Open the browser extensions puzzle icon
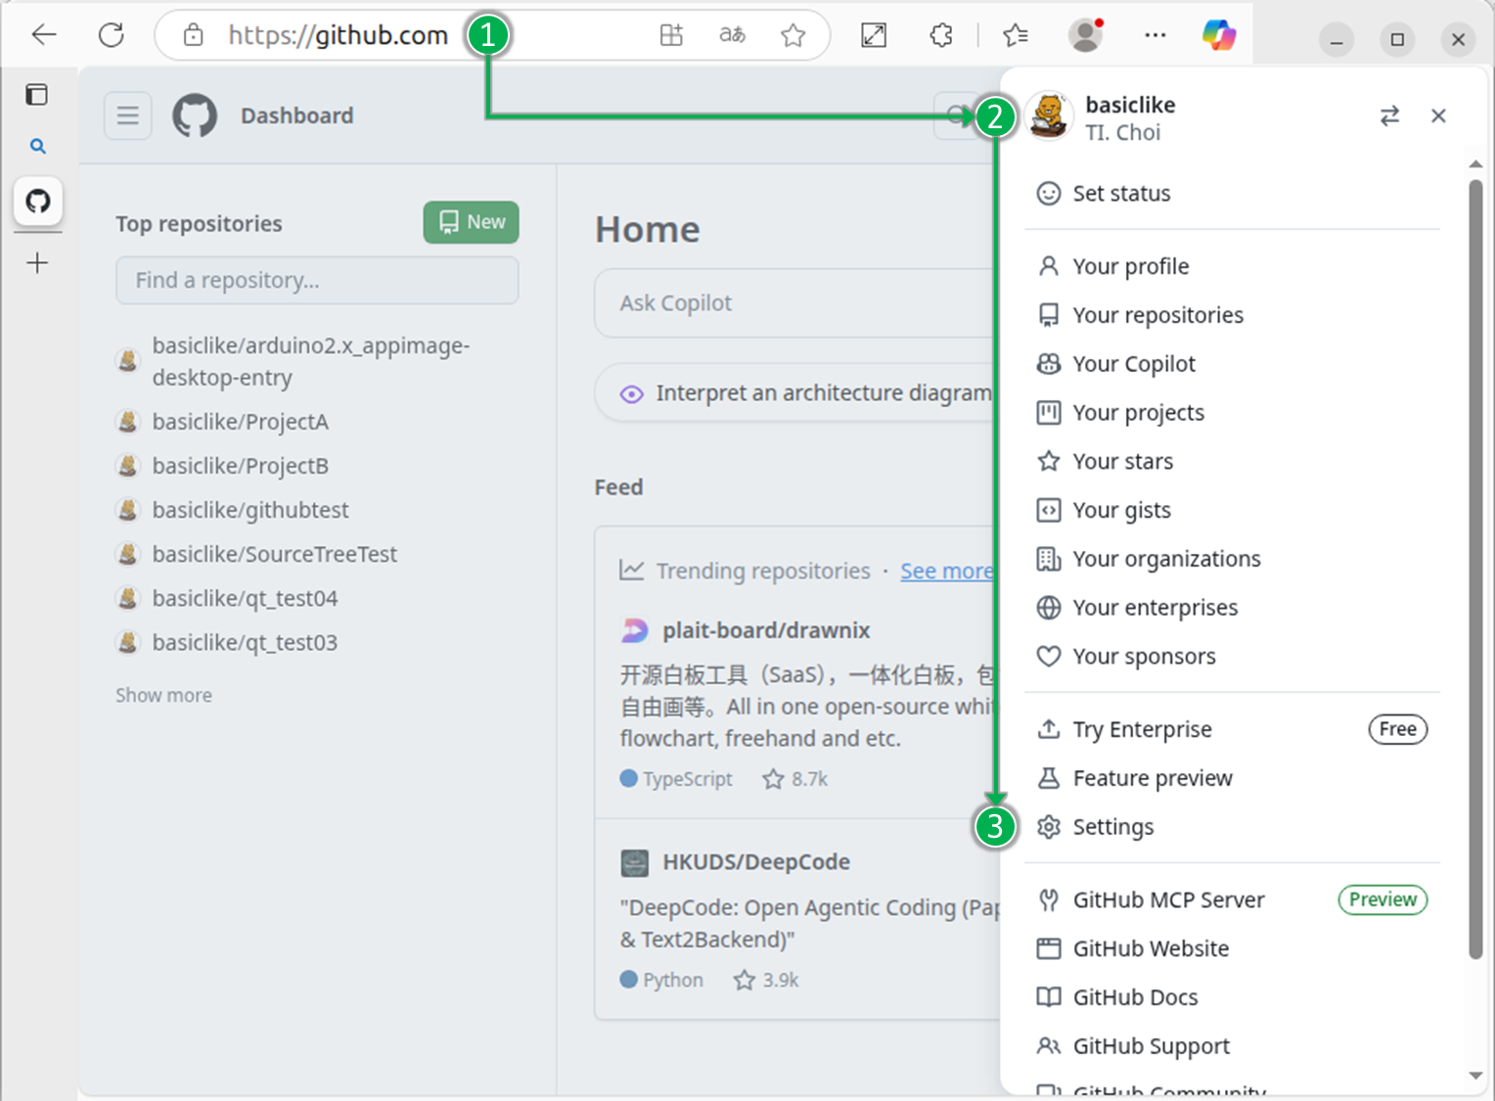The width and height of the screenshot is (1495, 1101). point(941,35)
